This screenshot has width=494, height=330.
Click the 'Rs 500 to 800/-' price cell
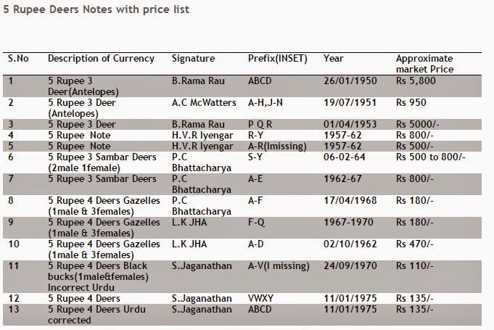pyautogui.click(x=430, y=157)
